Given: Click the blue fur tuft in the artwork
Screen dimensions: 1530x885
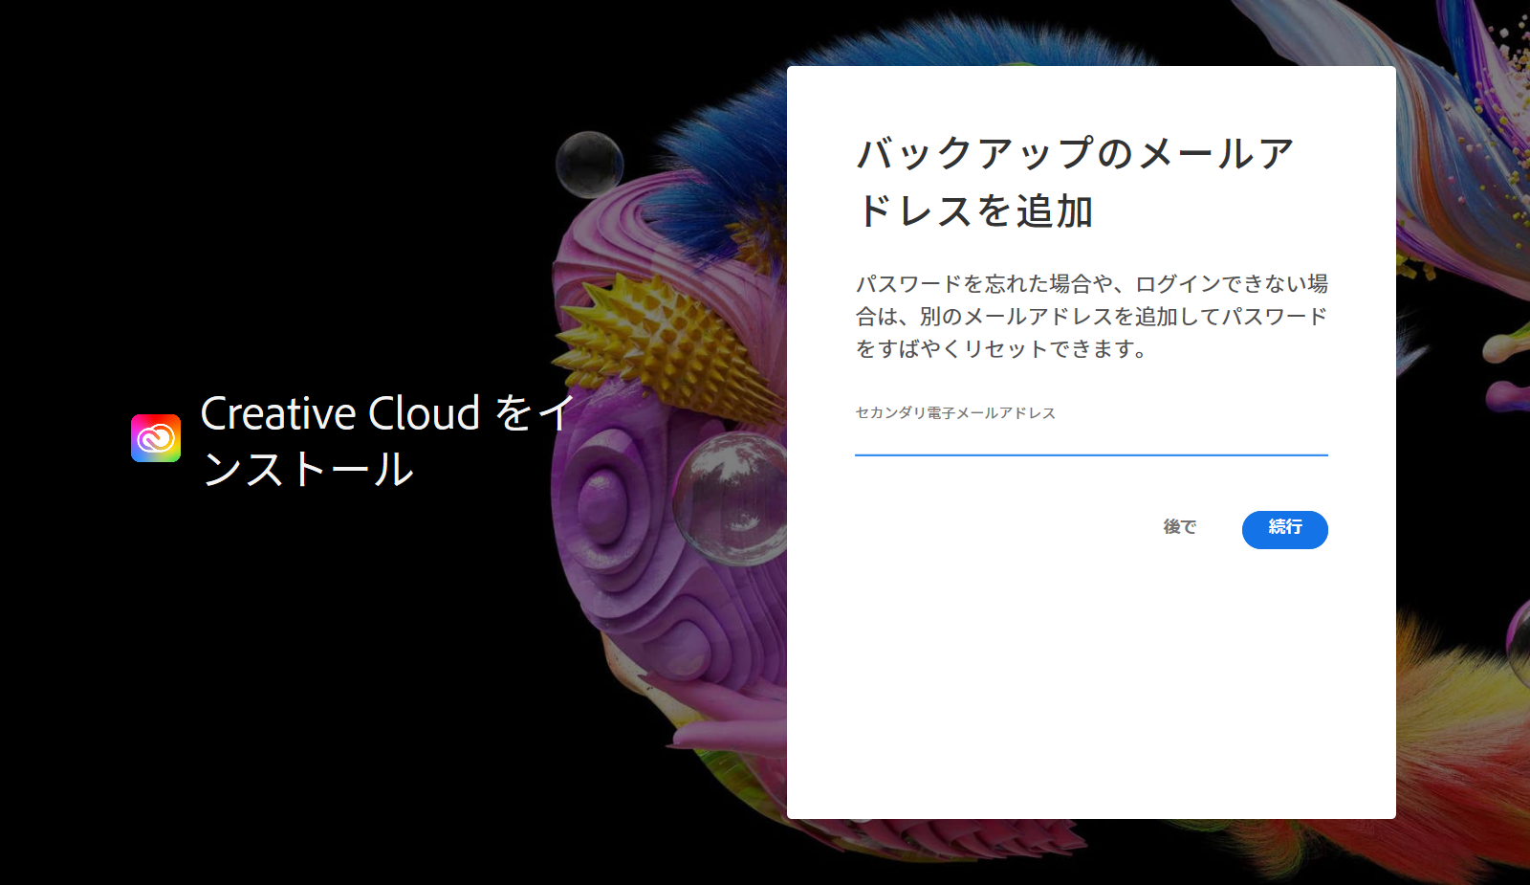Looking at the screenshot, I should coord(727,144).
